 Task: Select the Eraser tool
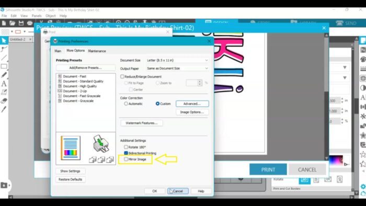point(4,101)
